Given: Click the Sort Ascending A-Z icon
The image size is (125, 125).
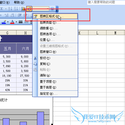Looking at the screenshot, I should tap(10, 9).
